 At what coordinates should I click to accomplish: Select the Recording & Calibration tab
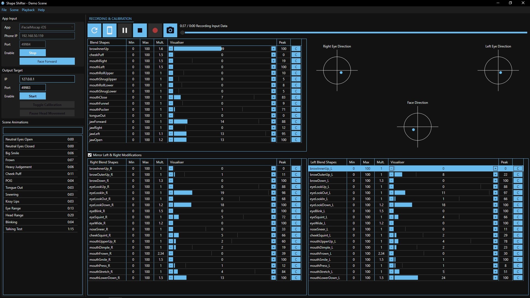click(x=110, y=18)
